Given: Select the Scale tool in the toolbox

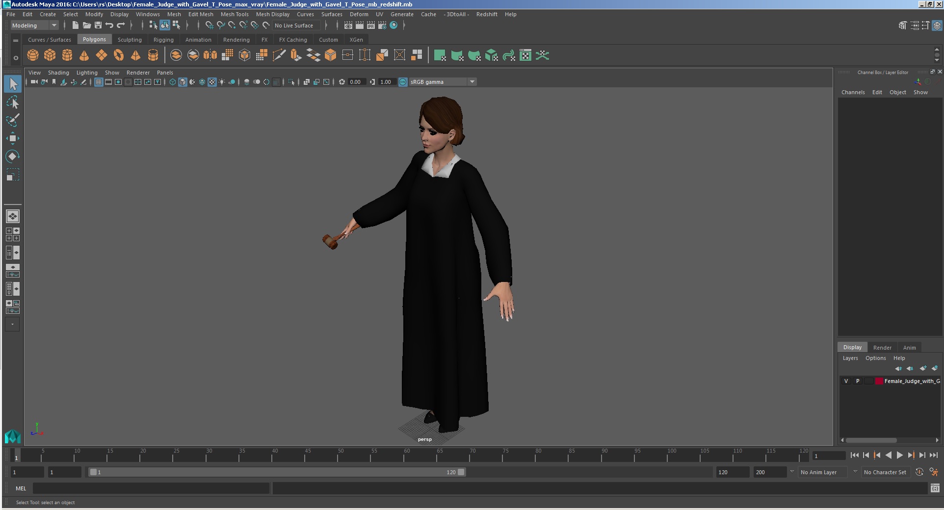Looking at the screenshot, I should pos(13,175).
